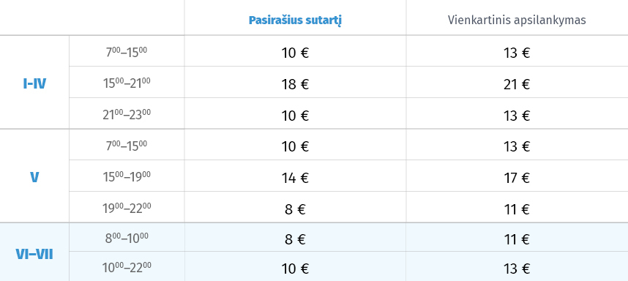This screenshot has width=628, height=281.
Task: Click the 10 € price for 21:00–23:00
Action: click(295, 116)
